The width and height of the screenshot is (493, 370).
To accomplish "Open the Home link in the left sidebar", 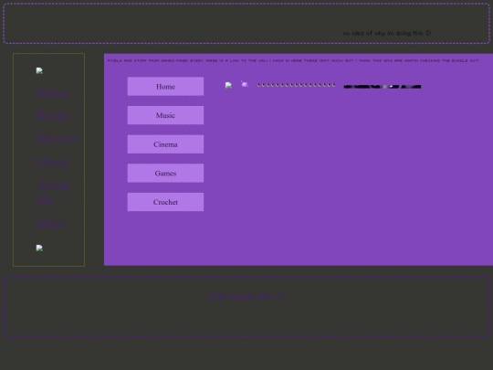I will coord(53,93).
